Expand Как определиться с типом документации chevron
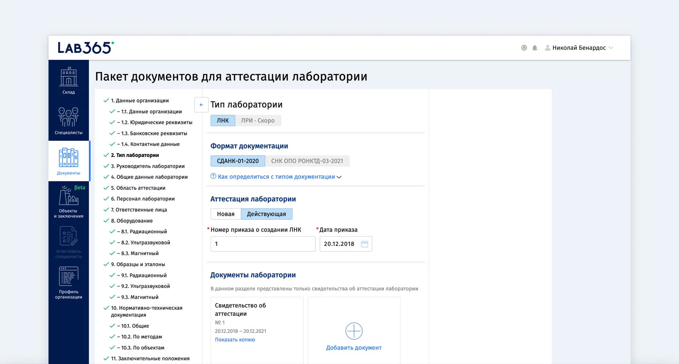Viewport: 679px width, 364px height. click(x=339, y=177)
